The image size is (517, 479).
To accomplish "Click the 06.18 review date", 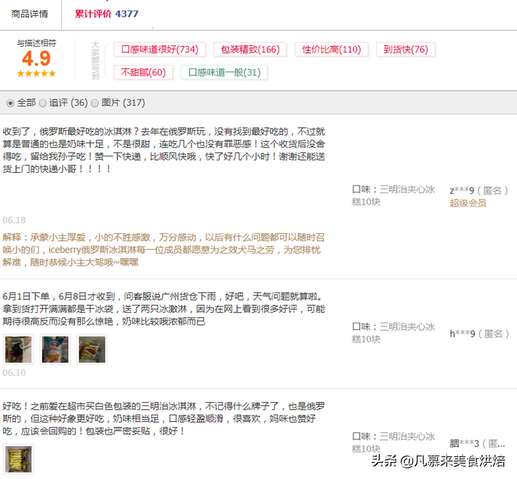I will coord(13,220).
